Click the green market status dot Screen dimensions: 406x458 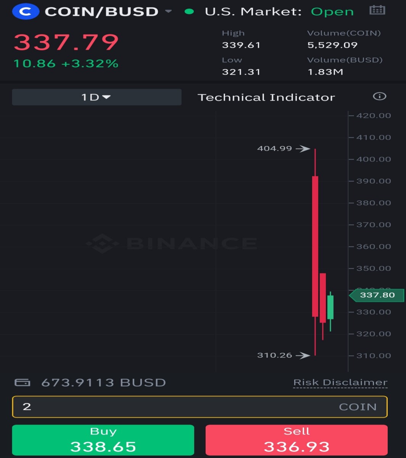pos(189,11)
